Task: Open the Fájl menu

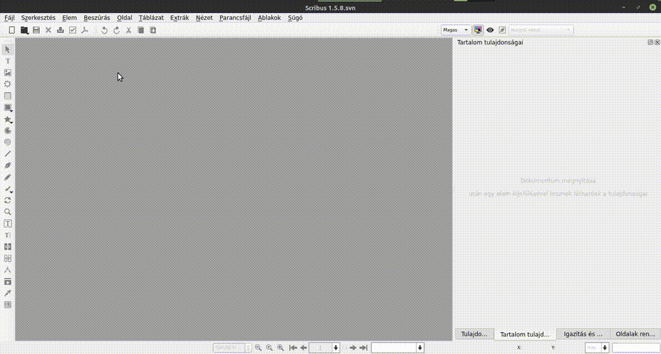Action: point(9,17)
